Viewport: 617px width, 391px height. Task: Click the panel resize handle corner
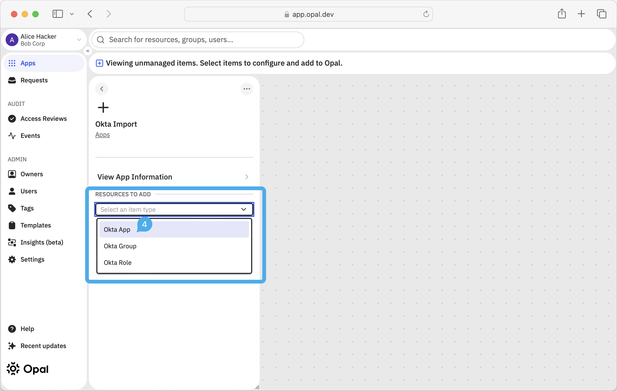tap(257, 388)
